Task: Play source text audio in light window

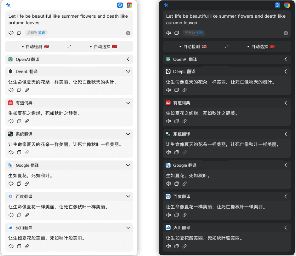Action: coord(11,33)
